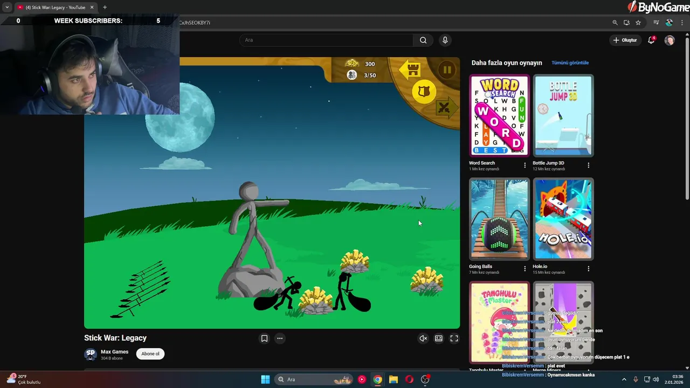This screenshot has height=388, width=690.
Task: Unmute the game sound
Action: pos(423,338)
